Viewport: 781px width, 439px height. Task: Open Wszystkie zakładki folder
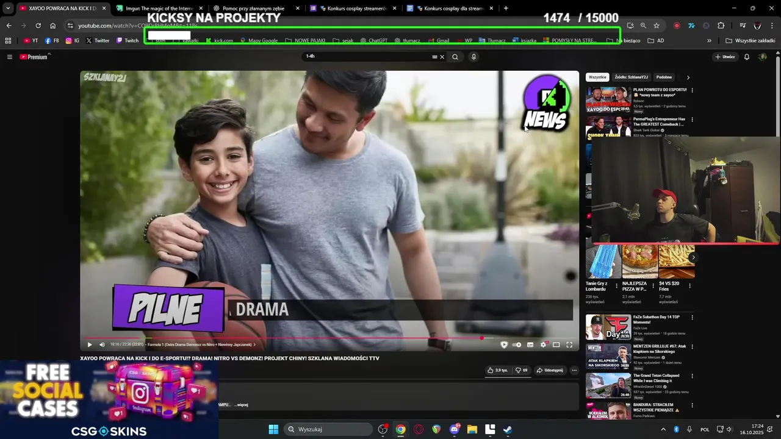click(x=750, y=41)
